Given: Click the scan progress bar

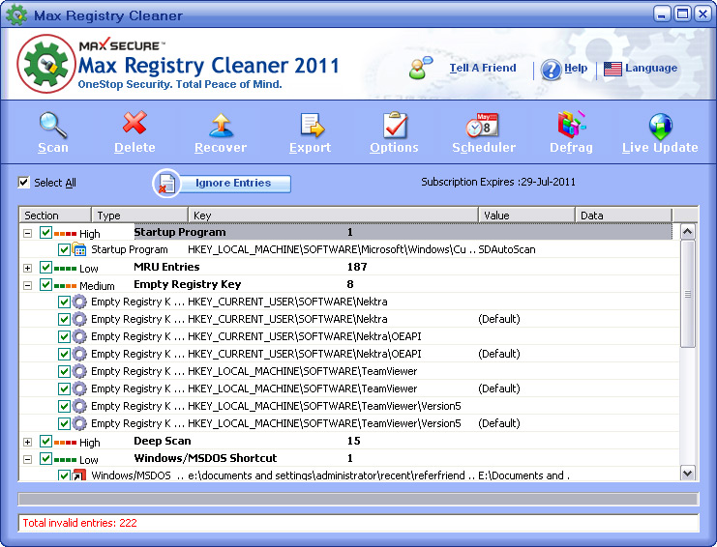Looking at the screenshot, I should pos(358,499).
